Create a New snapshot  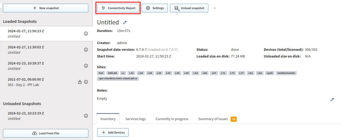[x=46, y=8]
